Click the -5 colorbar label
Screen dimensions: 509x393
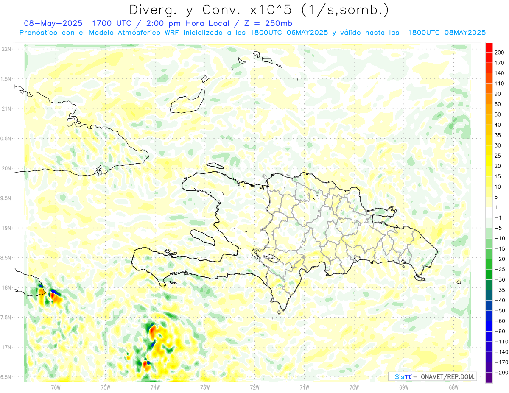pyautogui.click(x=499, y=228)
